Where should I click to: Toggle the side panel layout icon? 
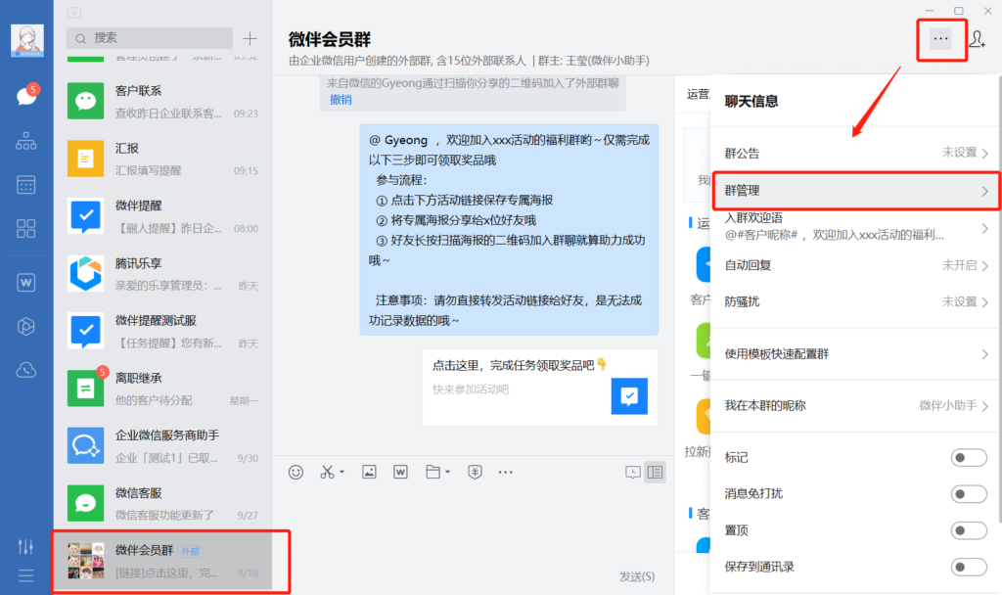pyautogui.click(x=655, y=473)
